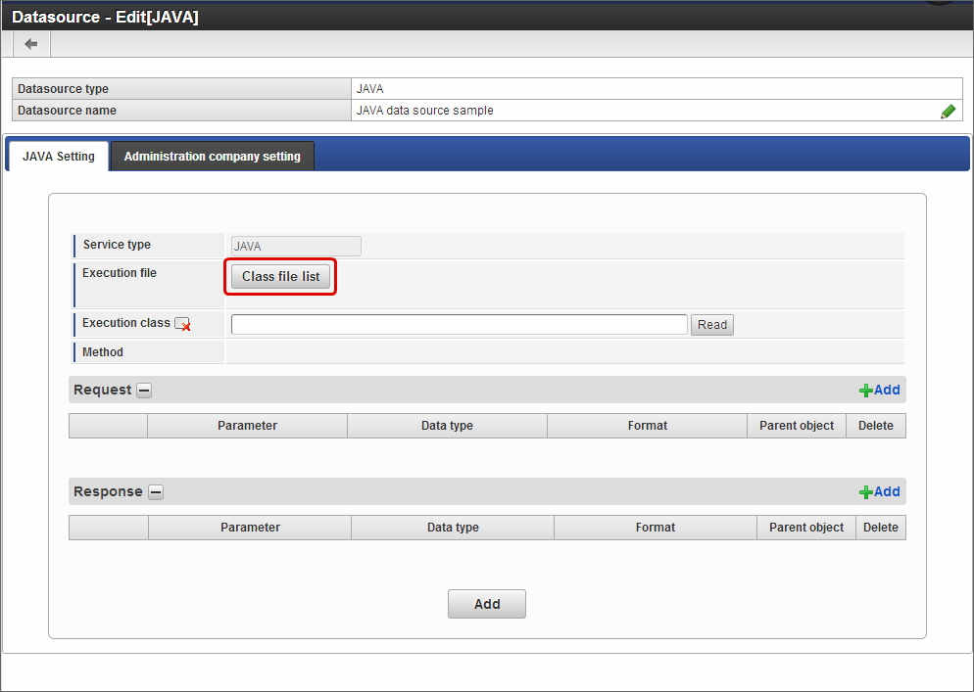Click the Datasource name value 'JAVA data source sample'
Image resolution: width=974 pixels, height=692 pixels.
pos(425,111)
